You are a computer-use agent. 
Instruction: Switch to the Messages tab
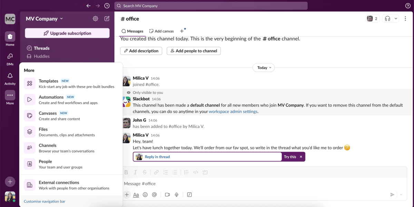[x=132, y=31]
